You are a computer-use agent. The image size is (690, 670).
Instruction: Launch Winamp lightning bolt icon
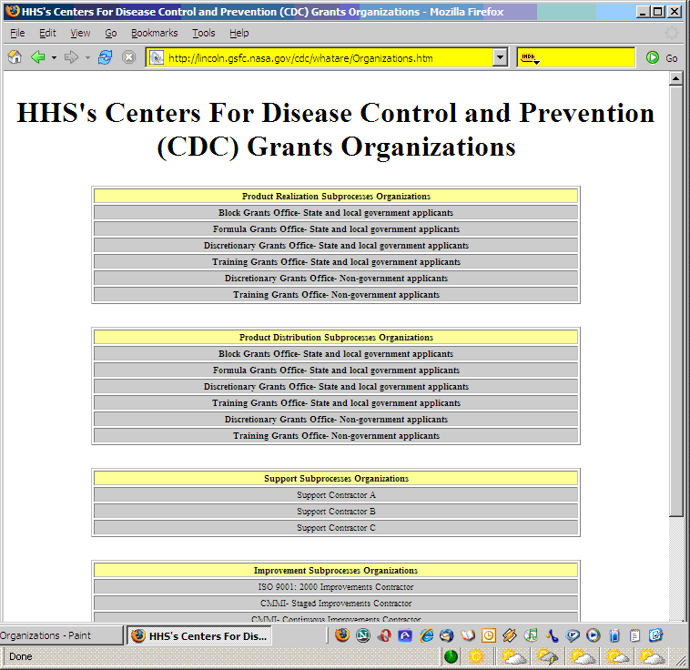point(510,635)
